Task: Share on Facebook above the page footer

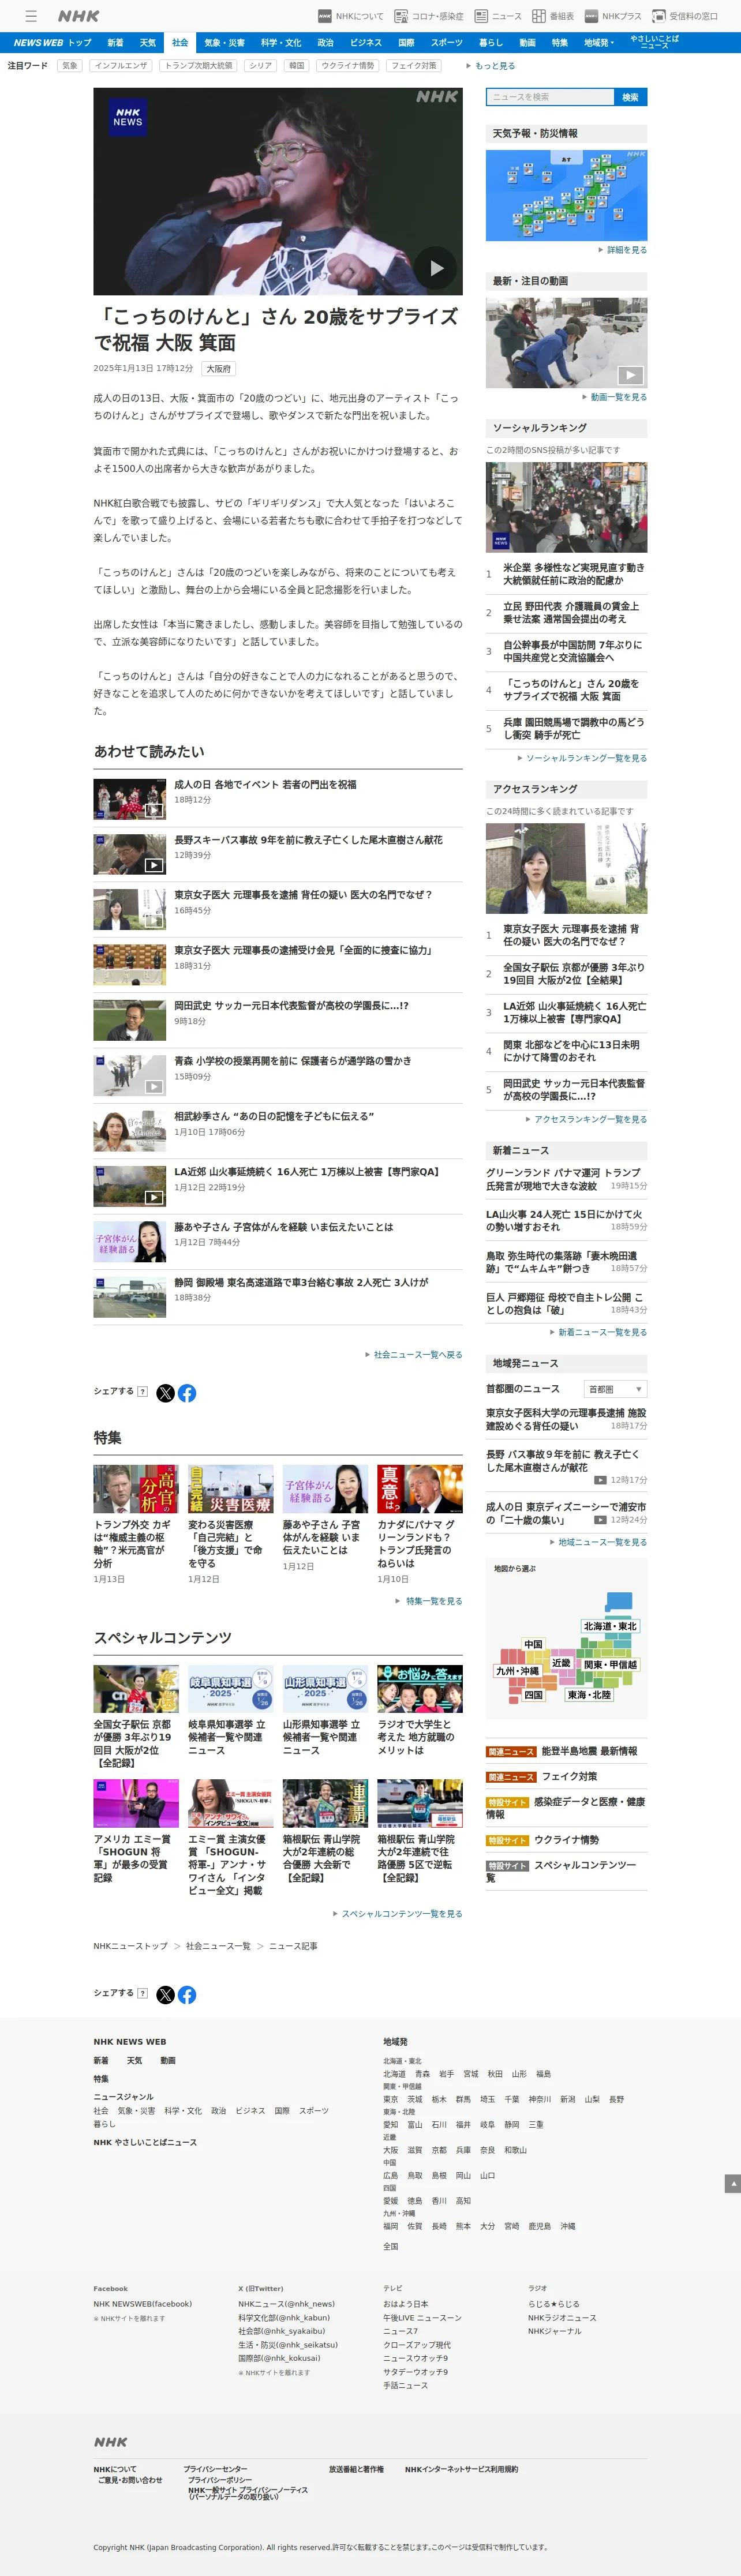Action: [x=187, y=1995]
